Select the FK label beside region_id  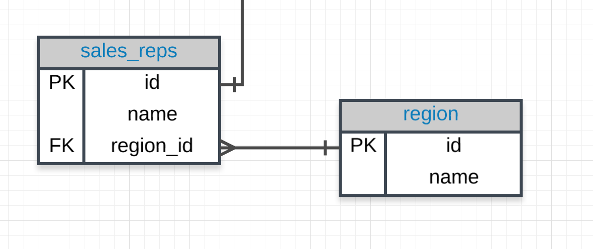pyautogui.click(x=61, y=146)
